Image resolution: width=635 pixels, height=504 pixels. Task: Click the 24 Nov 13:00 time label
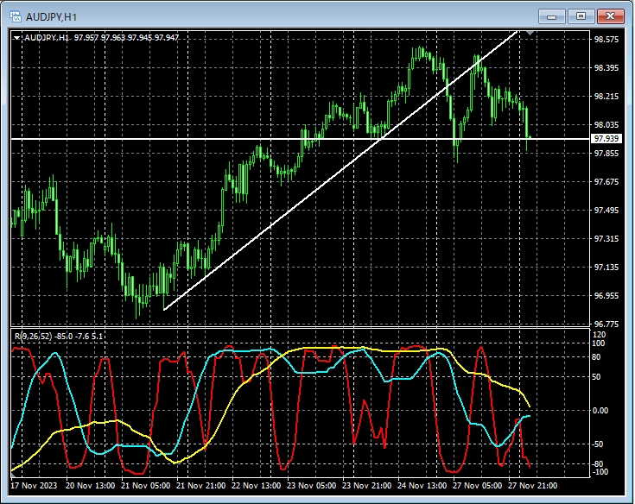[x=422, y=485]
